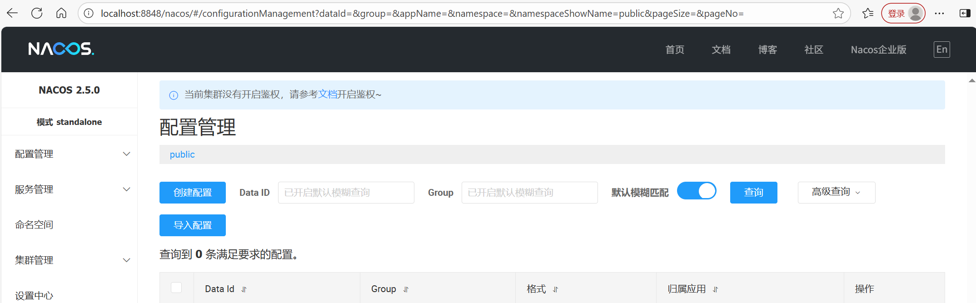Expand the 服务管理 sidebar menu
Image resolution: width=976 pixels, height=303 pixels.
(x=70, y=189)
